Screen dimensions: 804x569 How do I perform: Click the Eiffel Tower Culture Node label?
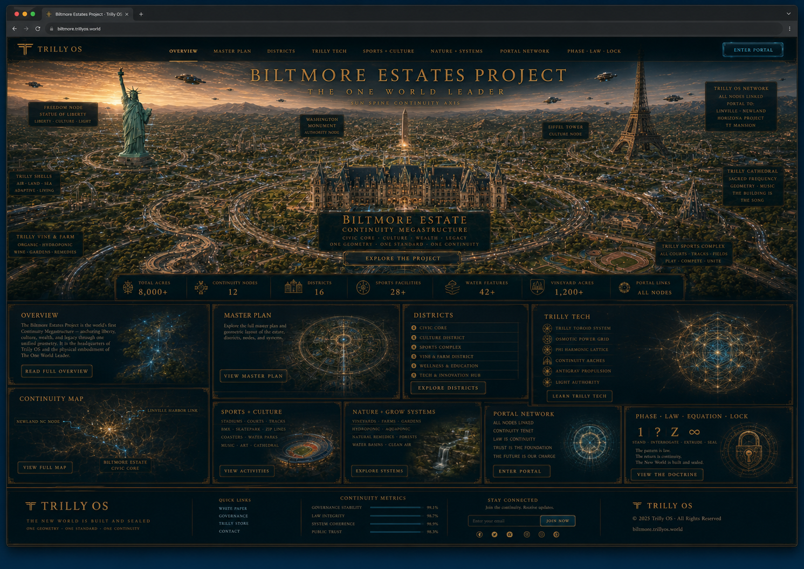(565, 131)
